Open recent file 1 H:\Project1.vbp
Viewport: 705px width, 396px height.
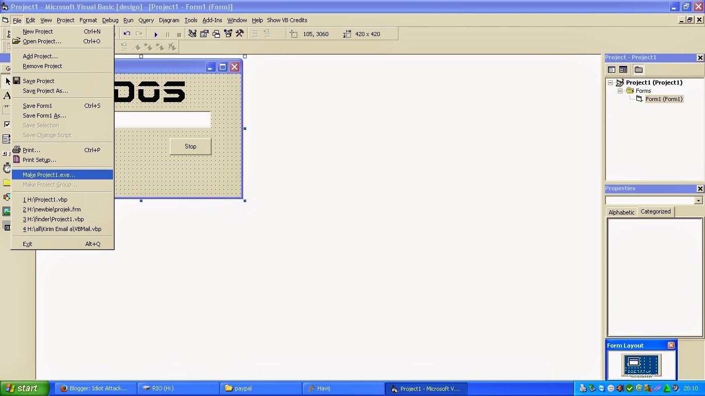[62, 200]
